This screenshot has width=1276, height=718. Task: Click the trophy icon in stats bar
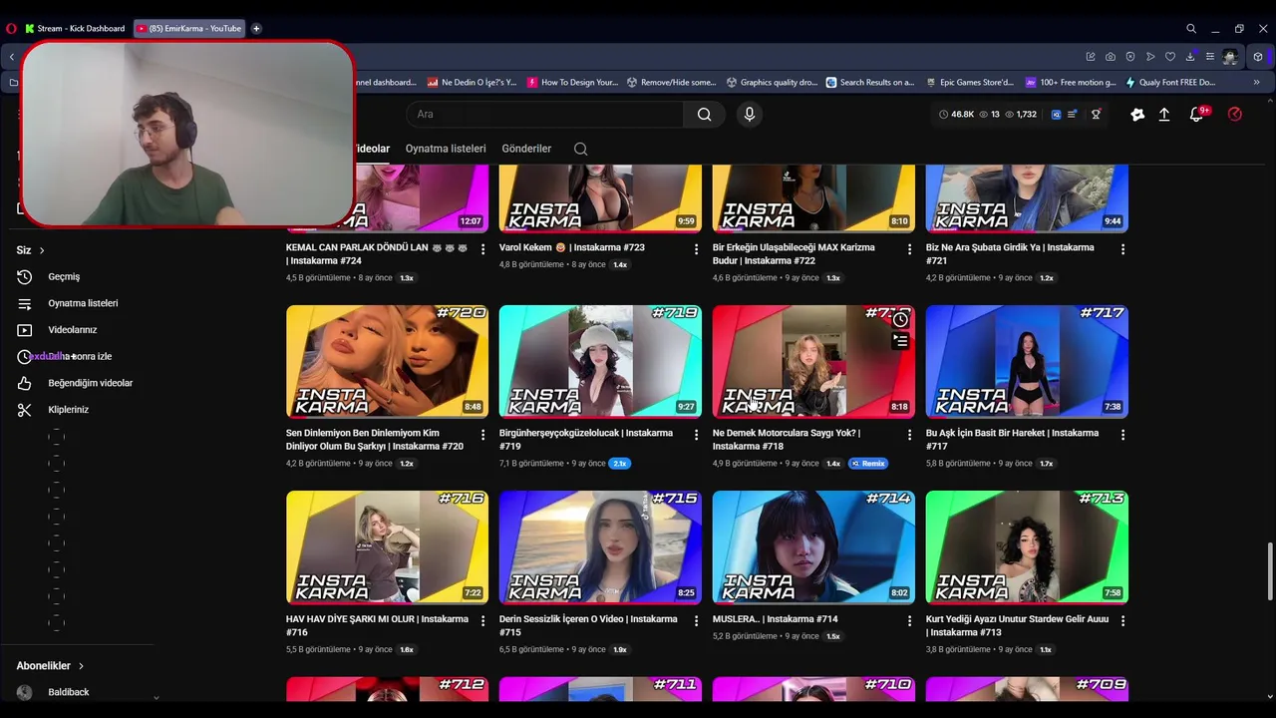(x=1096, y=115)
